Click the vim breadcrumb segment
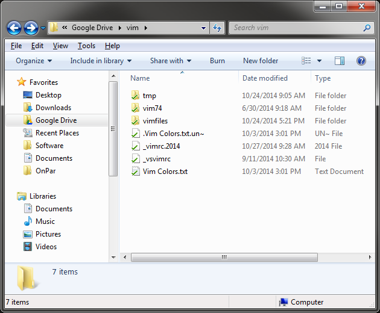Screen dimensions: 380x313 point(132,28)
